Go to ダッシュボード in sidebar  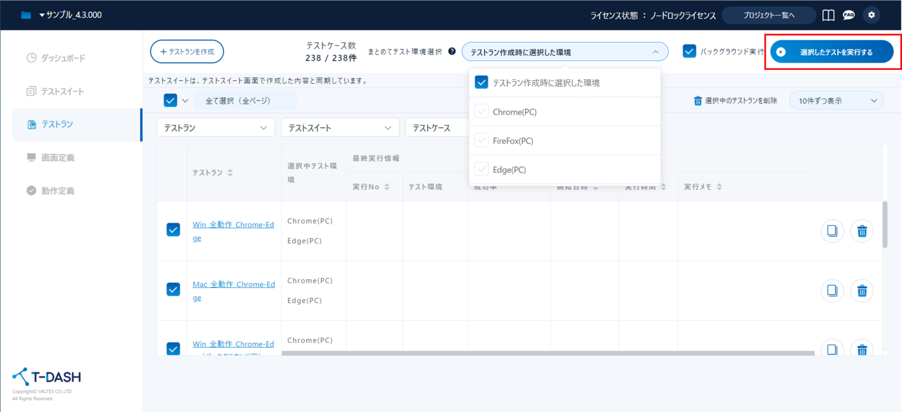coord(63,58)
